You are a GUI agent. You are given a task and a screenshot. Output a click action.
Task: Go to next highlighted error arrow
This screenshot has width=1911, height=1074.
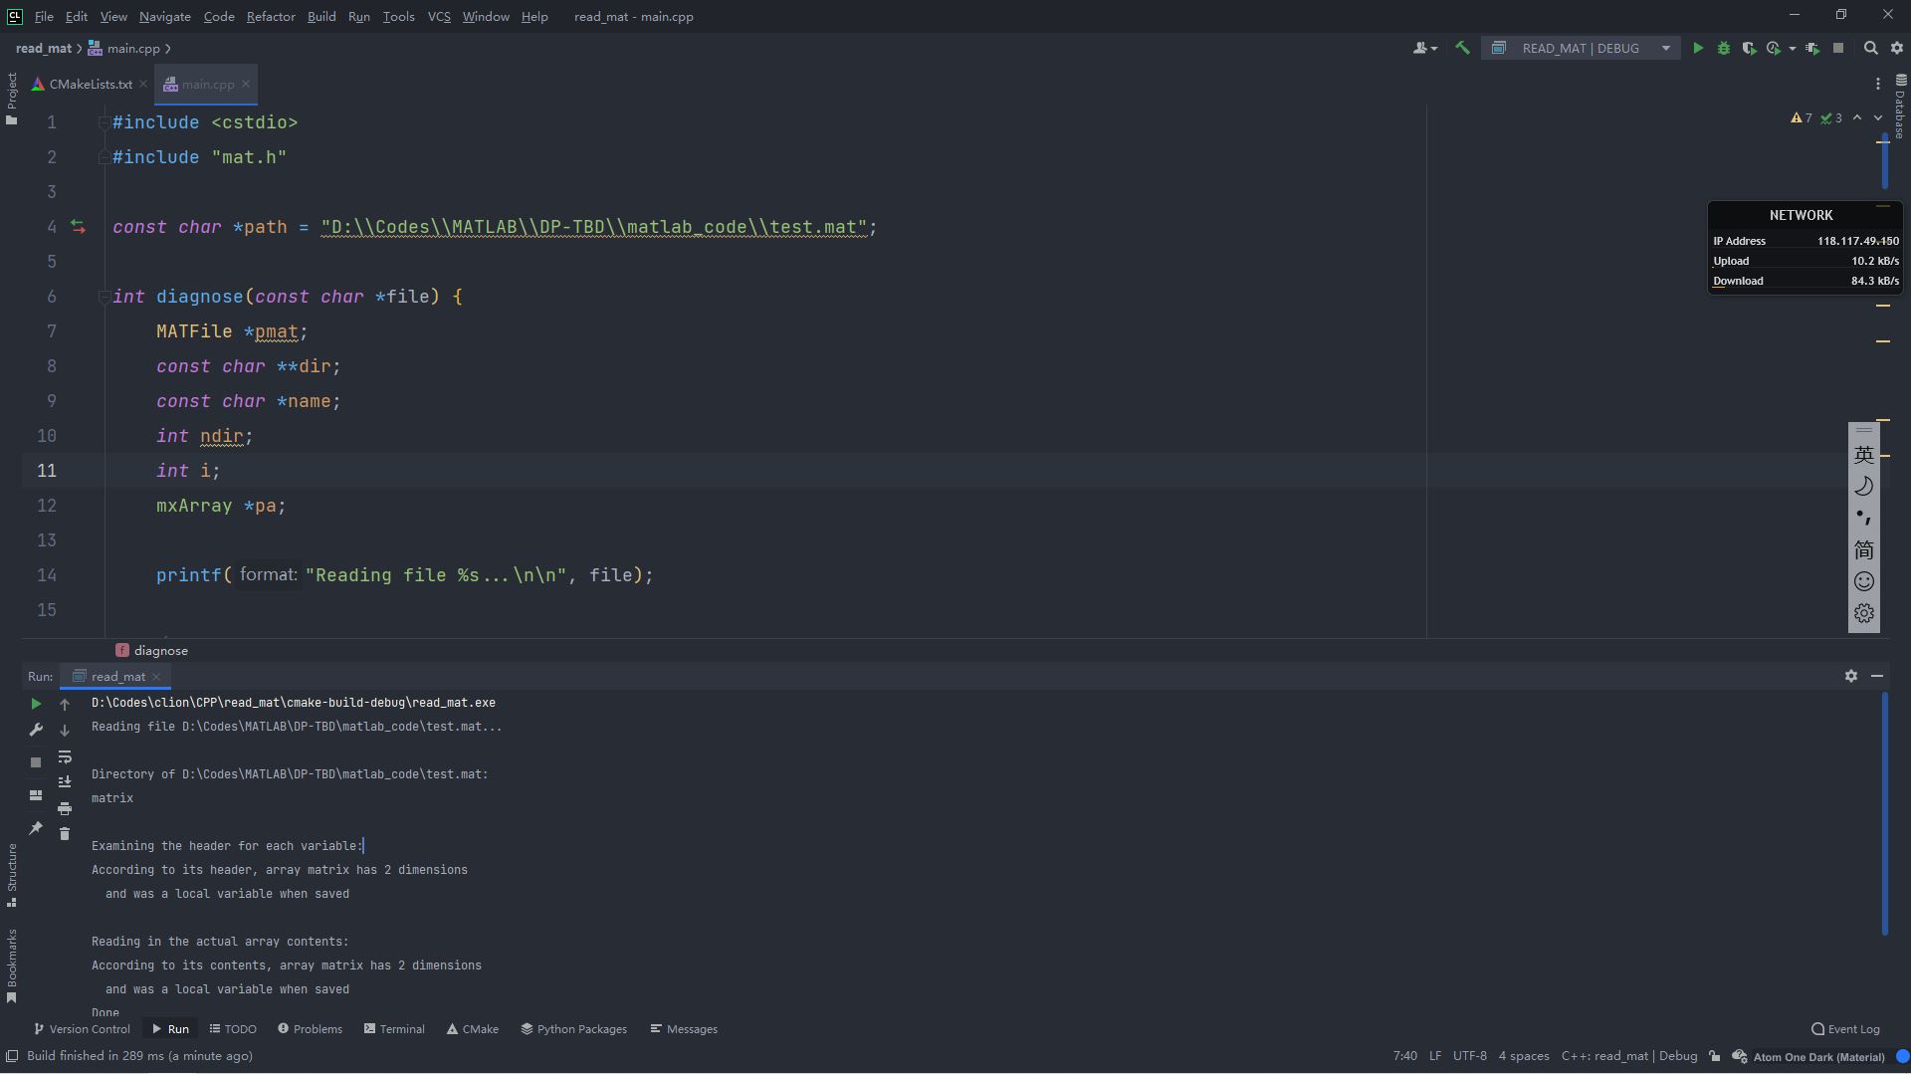tap(1878, 117)
